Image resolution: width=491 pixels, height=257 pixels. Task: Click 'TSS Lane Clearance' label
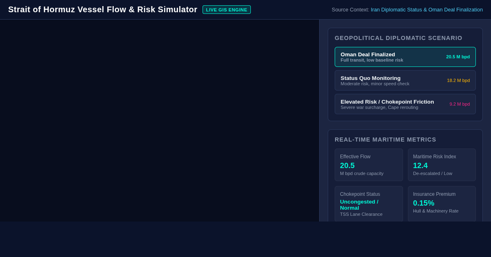point(361,214)
